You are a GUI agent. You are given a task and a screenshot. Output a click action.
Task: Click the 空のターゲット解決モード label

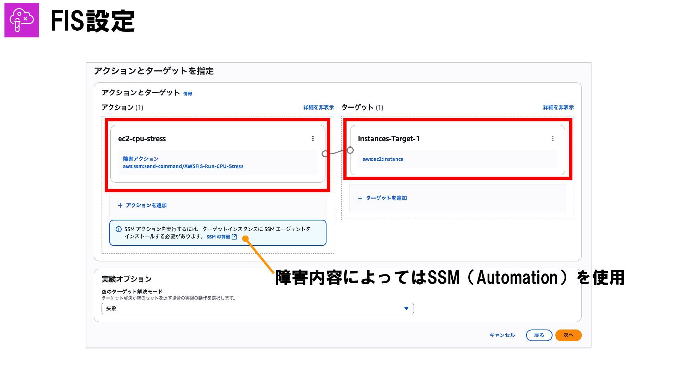click(x=132, y=291)
